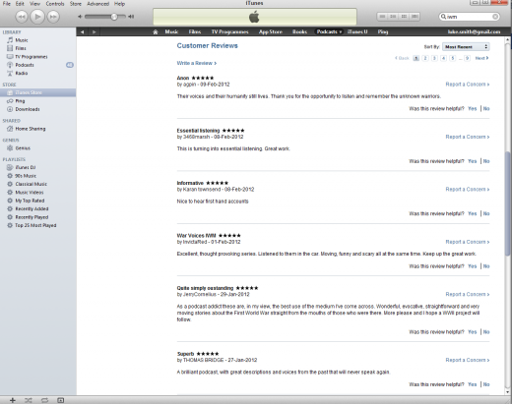Go back with the store back arrow
512x404 pixels.
coord(83,31)
